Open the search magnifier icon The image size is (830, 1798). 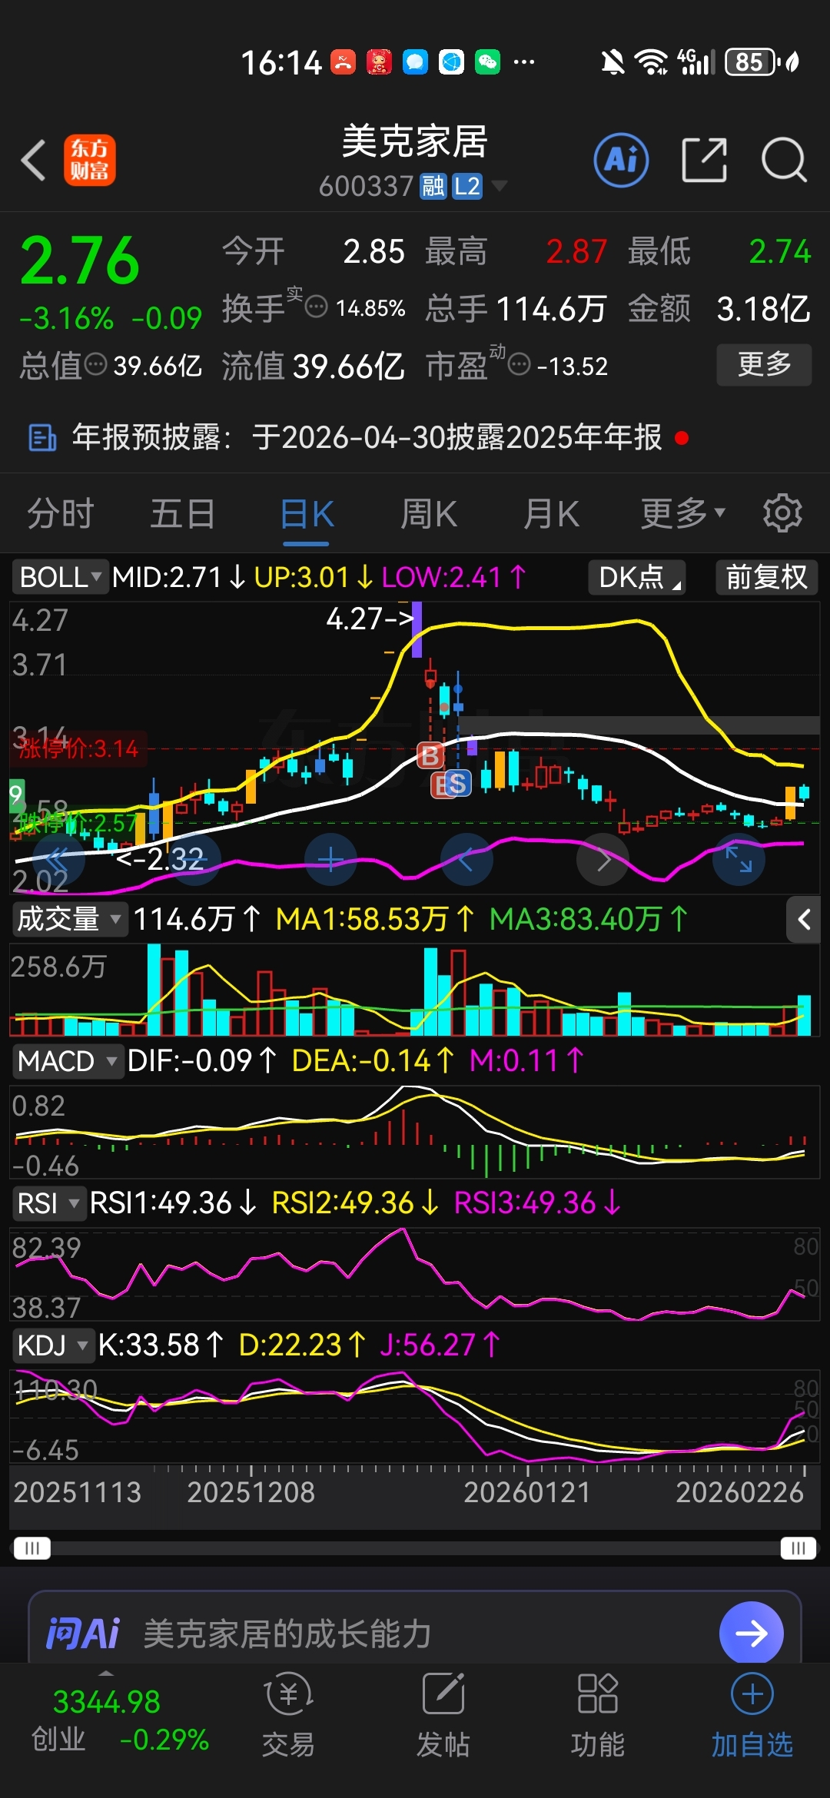tap(784, 160)
